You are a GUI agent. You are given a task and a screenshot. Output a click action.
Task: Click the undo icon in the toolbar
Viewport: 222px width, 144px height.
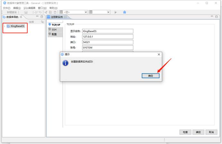pyautogui.click(x=36, y=12)
